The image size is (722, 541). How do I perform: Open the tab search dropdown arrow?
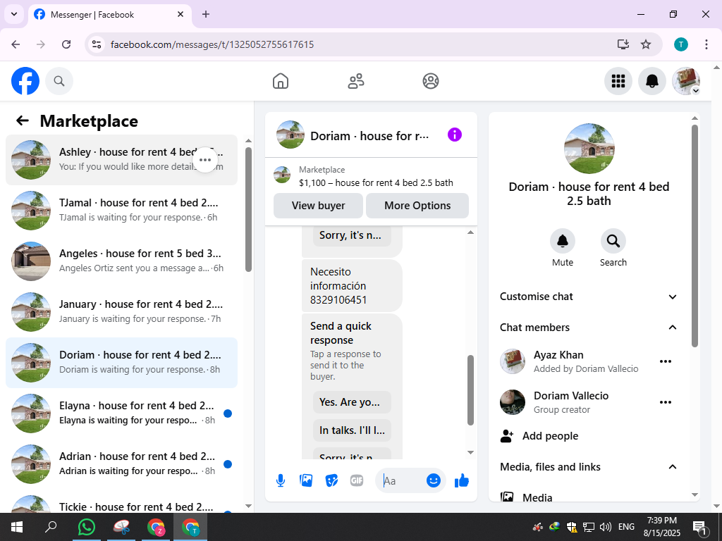14,14
